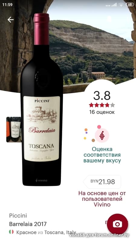Open Оценка соответствия вашему вкусу
136x242 pixels.
click(102, 155)
